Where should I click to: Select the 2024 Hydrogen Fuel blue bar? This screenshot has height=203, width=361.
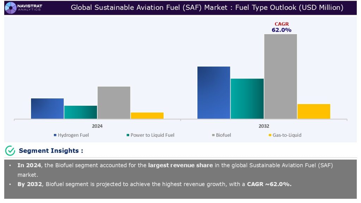tap(48, 109)
